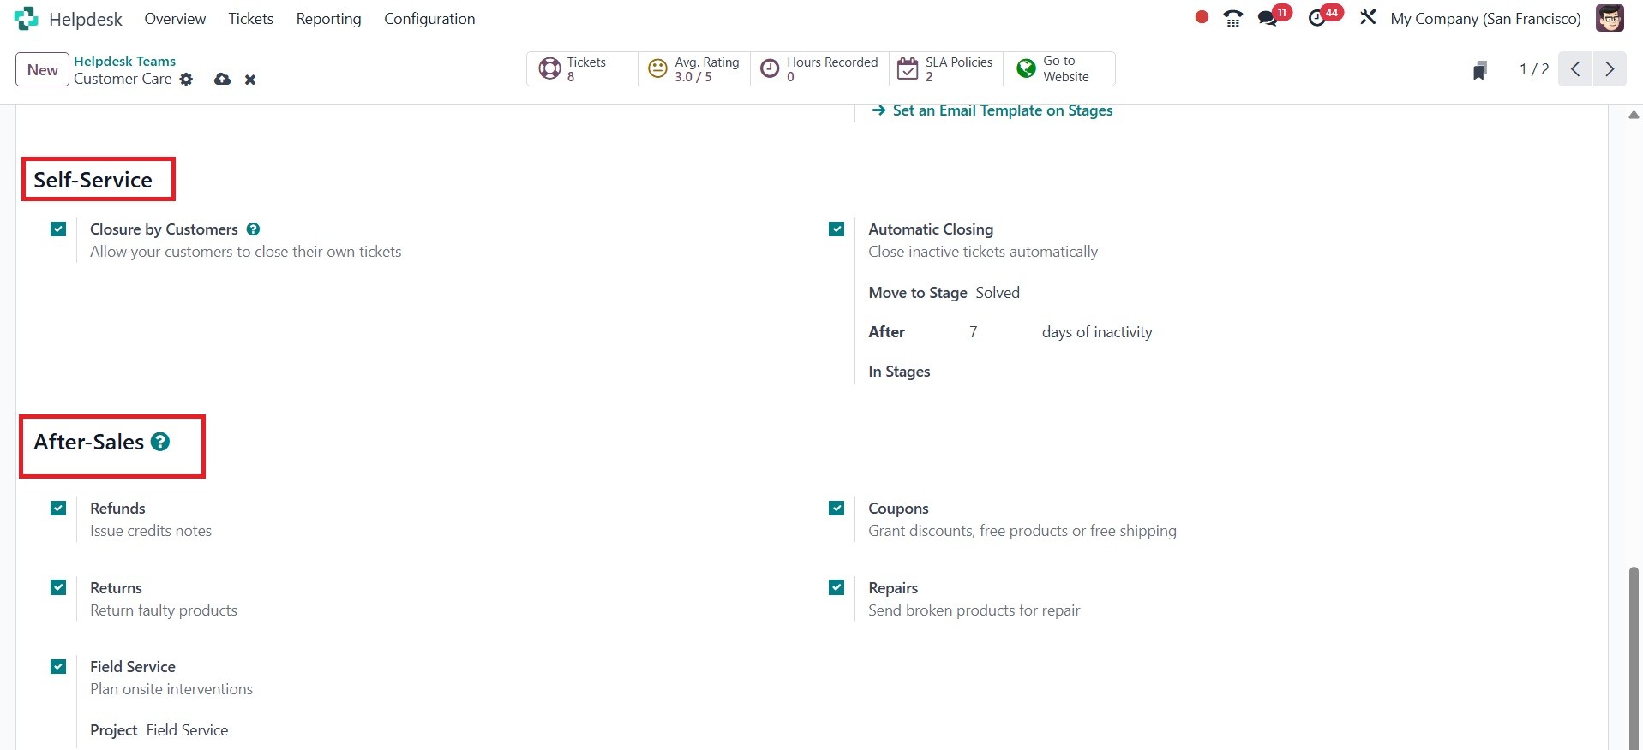The width and height of the screenshot is (1643, 750).
Task: Open the activities clock icon
Action: coord(1317,18)
